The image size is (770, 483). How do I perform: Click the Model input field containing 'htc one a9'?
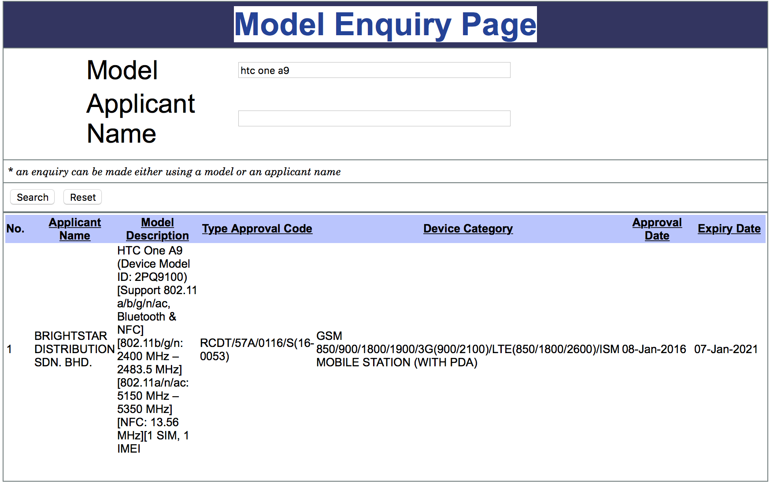(x=374, y=70)
